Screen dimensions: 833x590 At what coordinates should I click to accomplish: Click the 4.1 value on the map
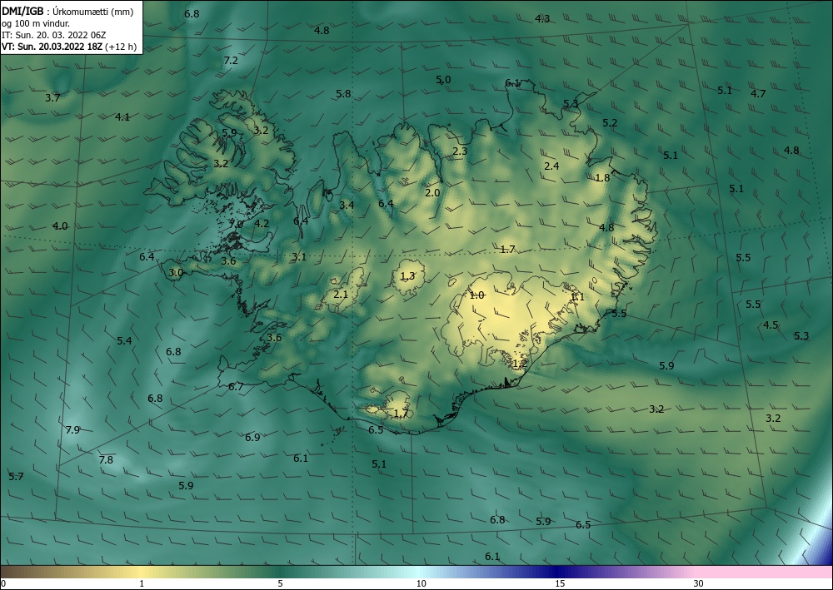122,117
